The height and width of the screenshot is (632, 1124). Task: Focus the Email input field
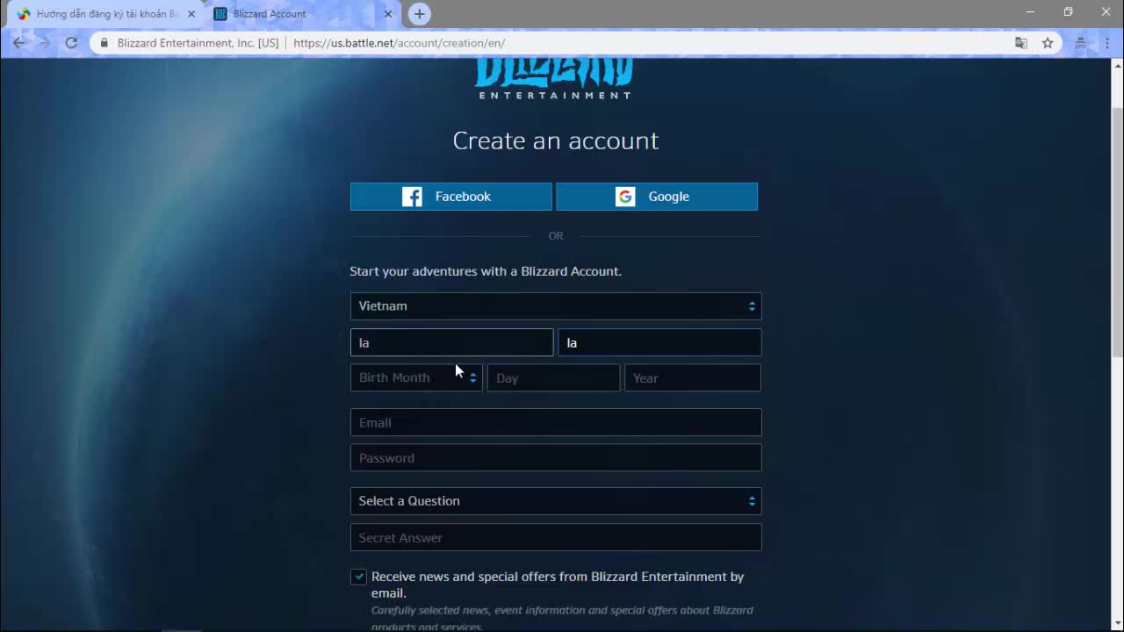(556, 422)
